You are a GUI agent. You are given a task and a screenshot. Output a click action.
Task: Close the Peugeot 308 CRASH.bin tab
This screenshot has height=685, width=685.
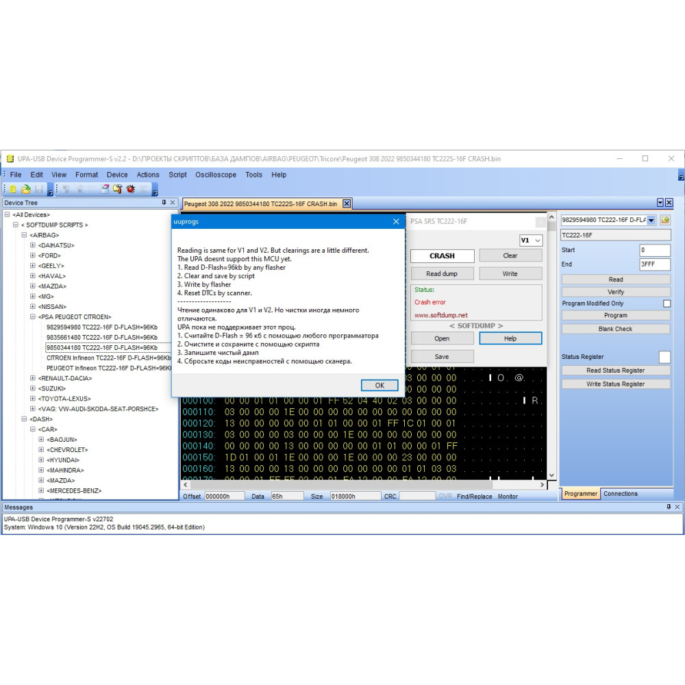(x=347, y=203)
